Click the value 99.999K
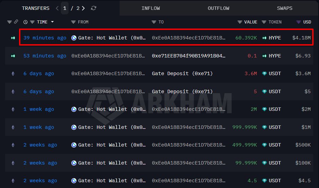319x188 pixels. pos(246,163)
